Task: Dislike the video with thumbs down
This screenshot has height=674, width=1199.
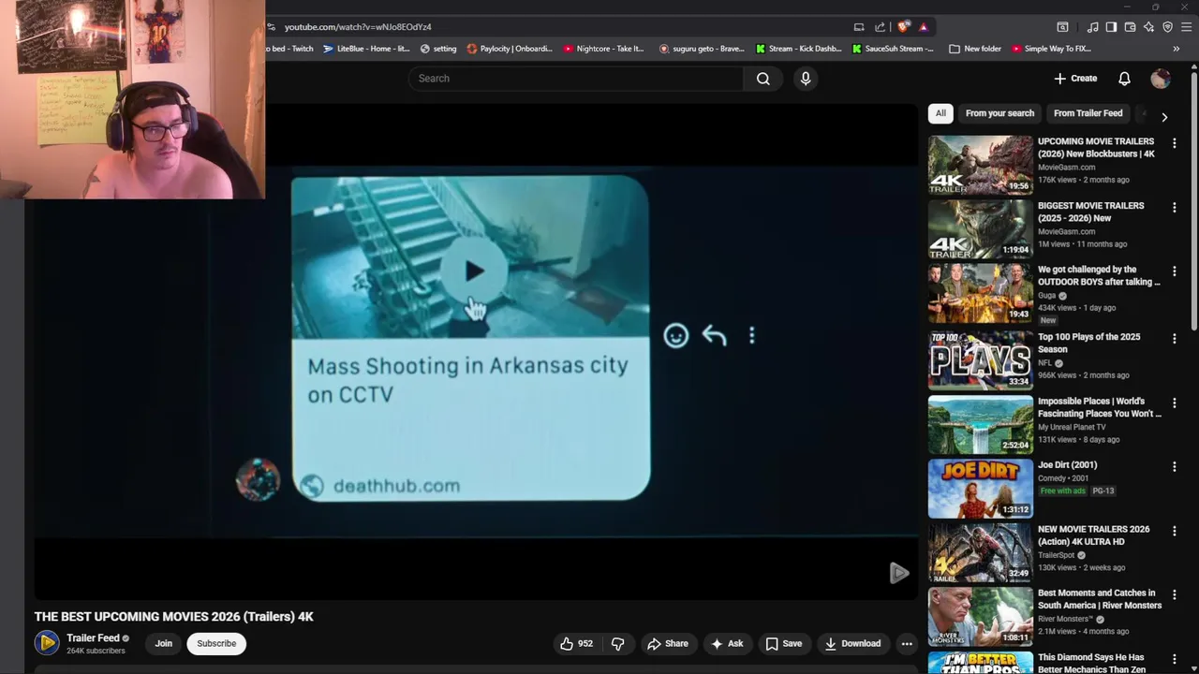Action: [618, 644]
